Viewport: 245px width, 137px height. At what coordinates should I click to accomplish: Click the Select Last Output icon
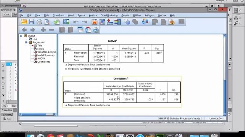point(145,22)
